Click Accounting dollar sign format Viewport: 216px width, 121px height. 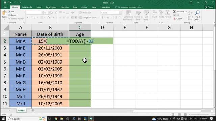102,18
